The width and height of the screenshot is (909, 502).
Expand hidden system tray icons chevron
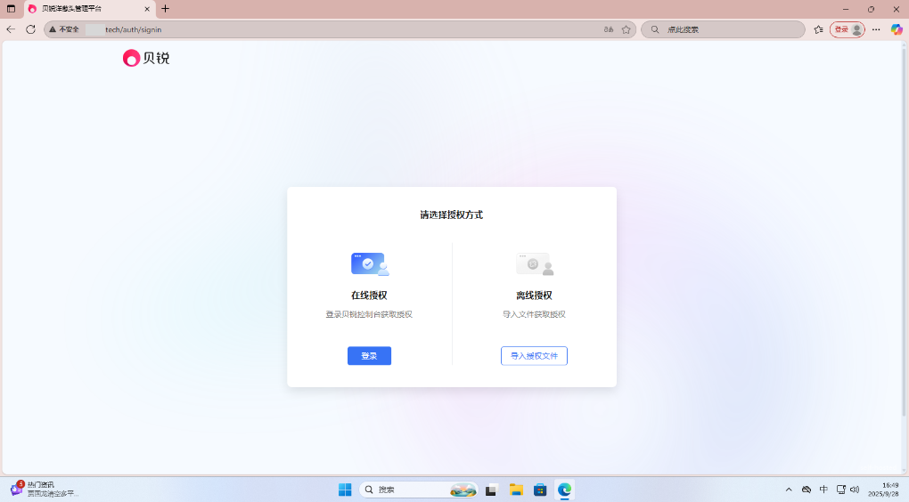(789, 490)
